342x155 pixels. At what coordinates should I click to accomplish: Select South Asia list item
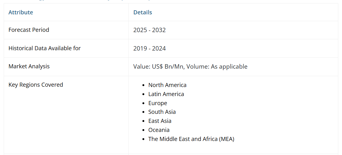pos(162,112)
